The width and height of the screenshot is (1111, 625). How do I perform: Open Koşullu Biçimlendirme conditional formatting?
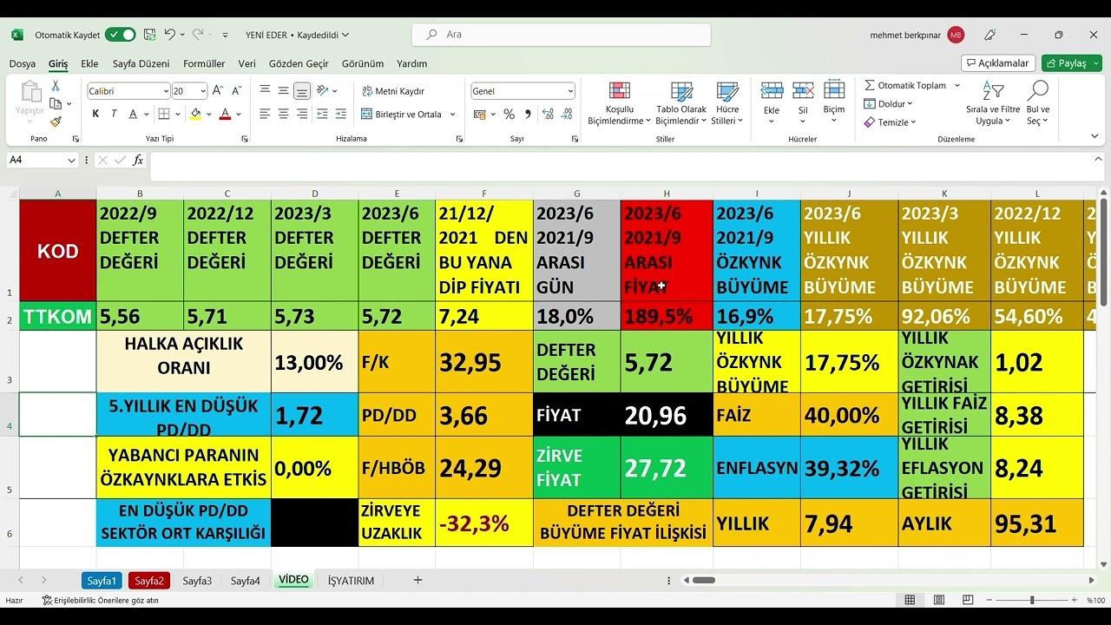pyautogui.click(x=620, y=104)
